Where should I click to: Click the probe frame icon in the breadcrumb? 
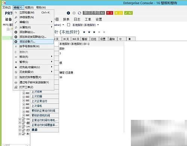coord(68,25)
